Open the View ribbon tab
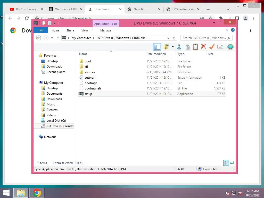Image resolution: width=264 pixels, height=198 pixels. (x=85, y=30)
